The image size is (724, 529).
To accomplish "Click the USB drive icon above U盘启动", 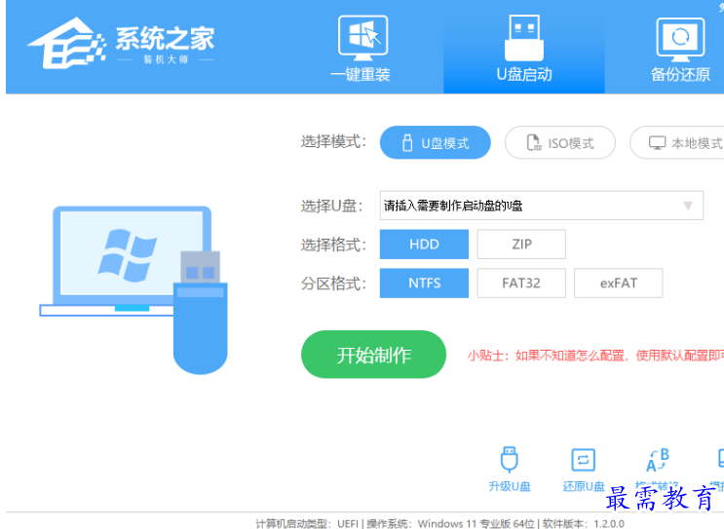I will click(524, 38).
